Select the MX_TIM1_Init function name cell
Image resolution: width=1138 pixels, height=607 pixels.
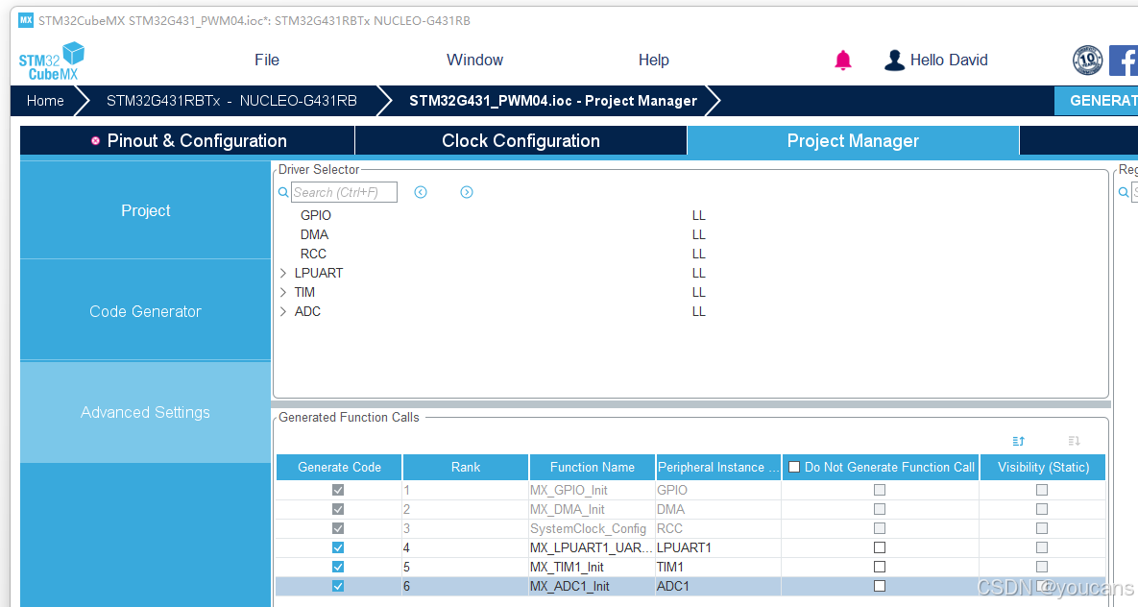592,567
